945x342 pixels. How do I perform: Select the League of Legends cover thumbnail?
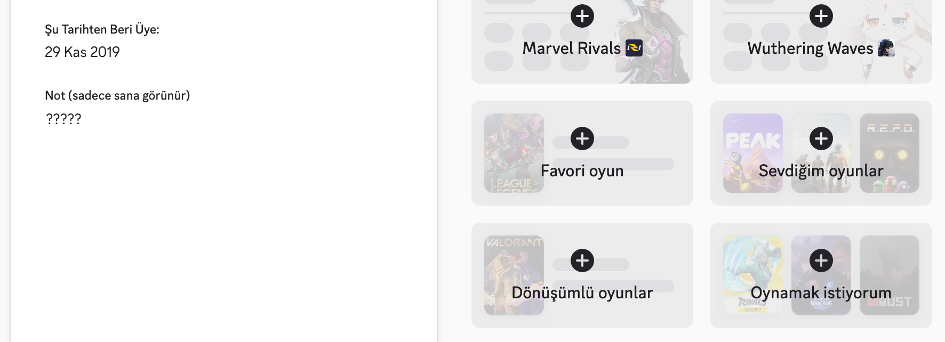click(514, 153)
